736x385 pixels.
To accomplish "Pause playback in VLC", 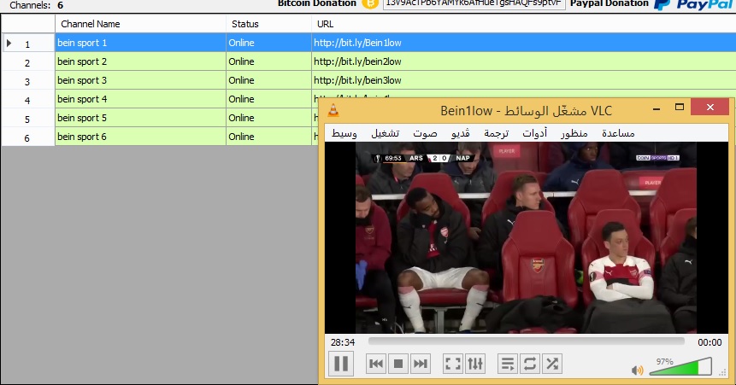I will click(x=341, y=364).
